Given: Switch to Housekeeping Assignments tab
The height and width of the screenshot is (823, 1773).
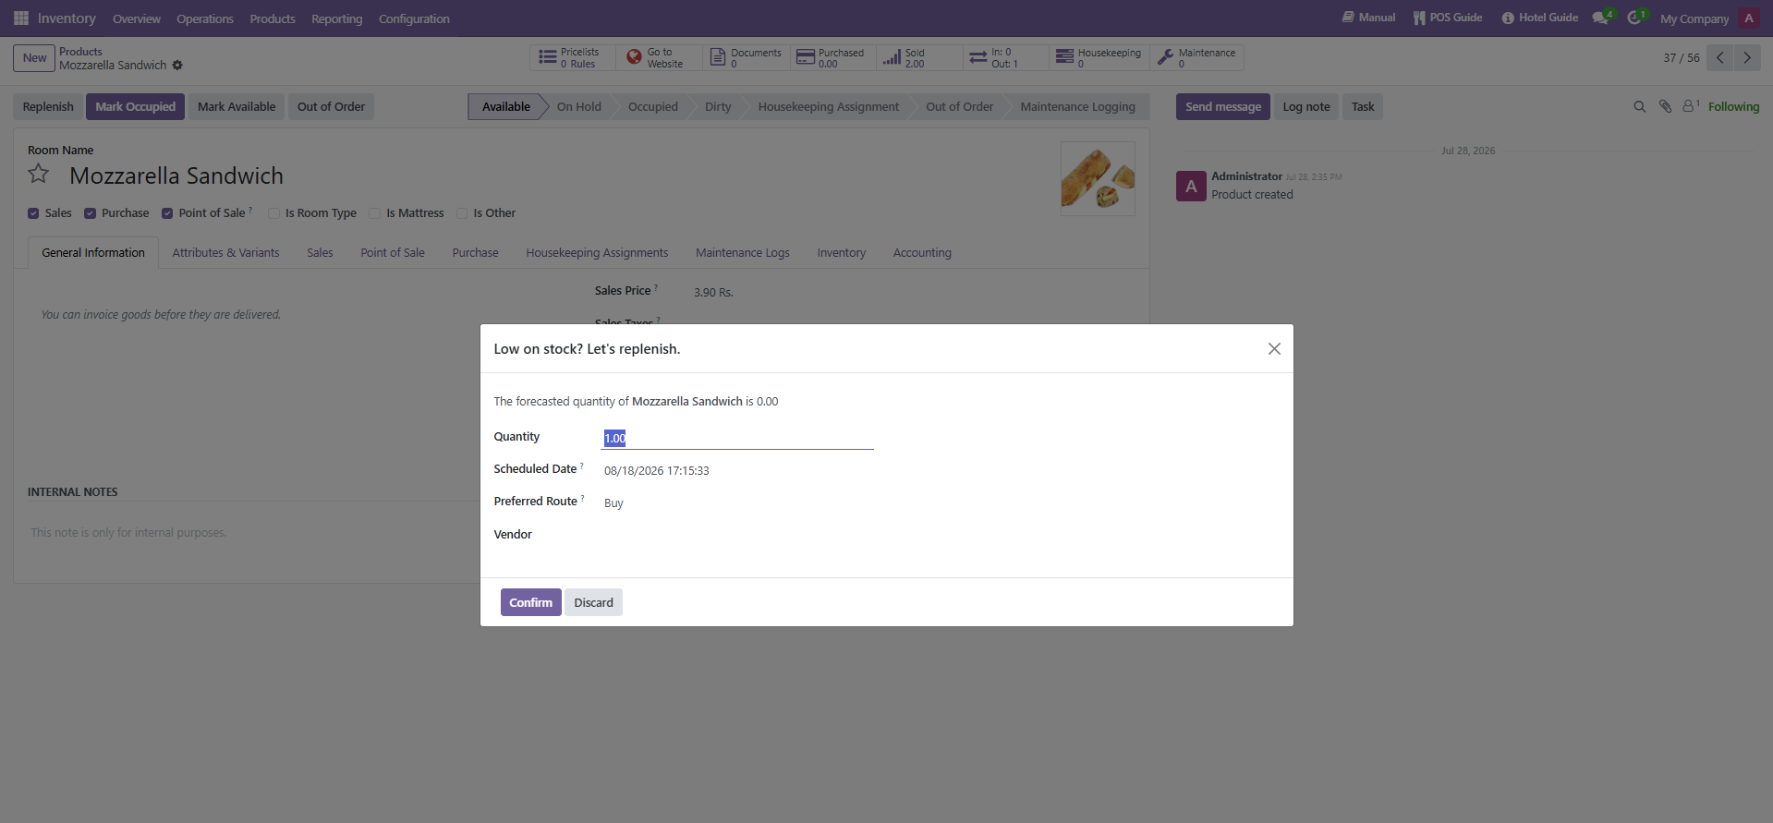Looking at the screenshot, I should coord(597,252).
